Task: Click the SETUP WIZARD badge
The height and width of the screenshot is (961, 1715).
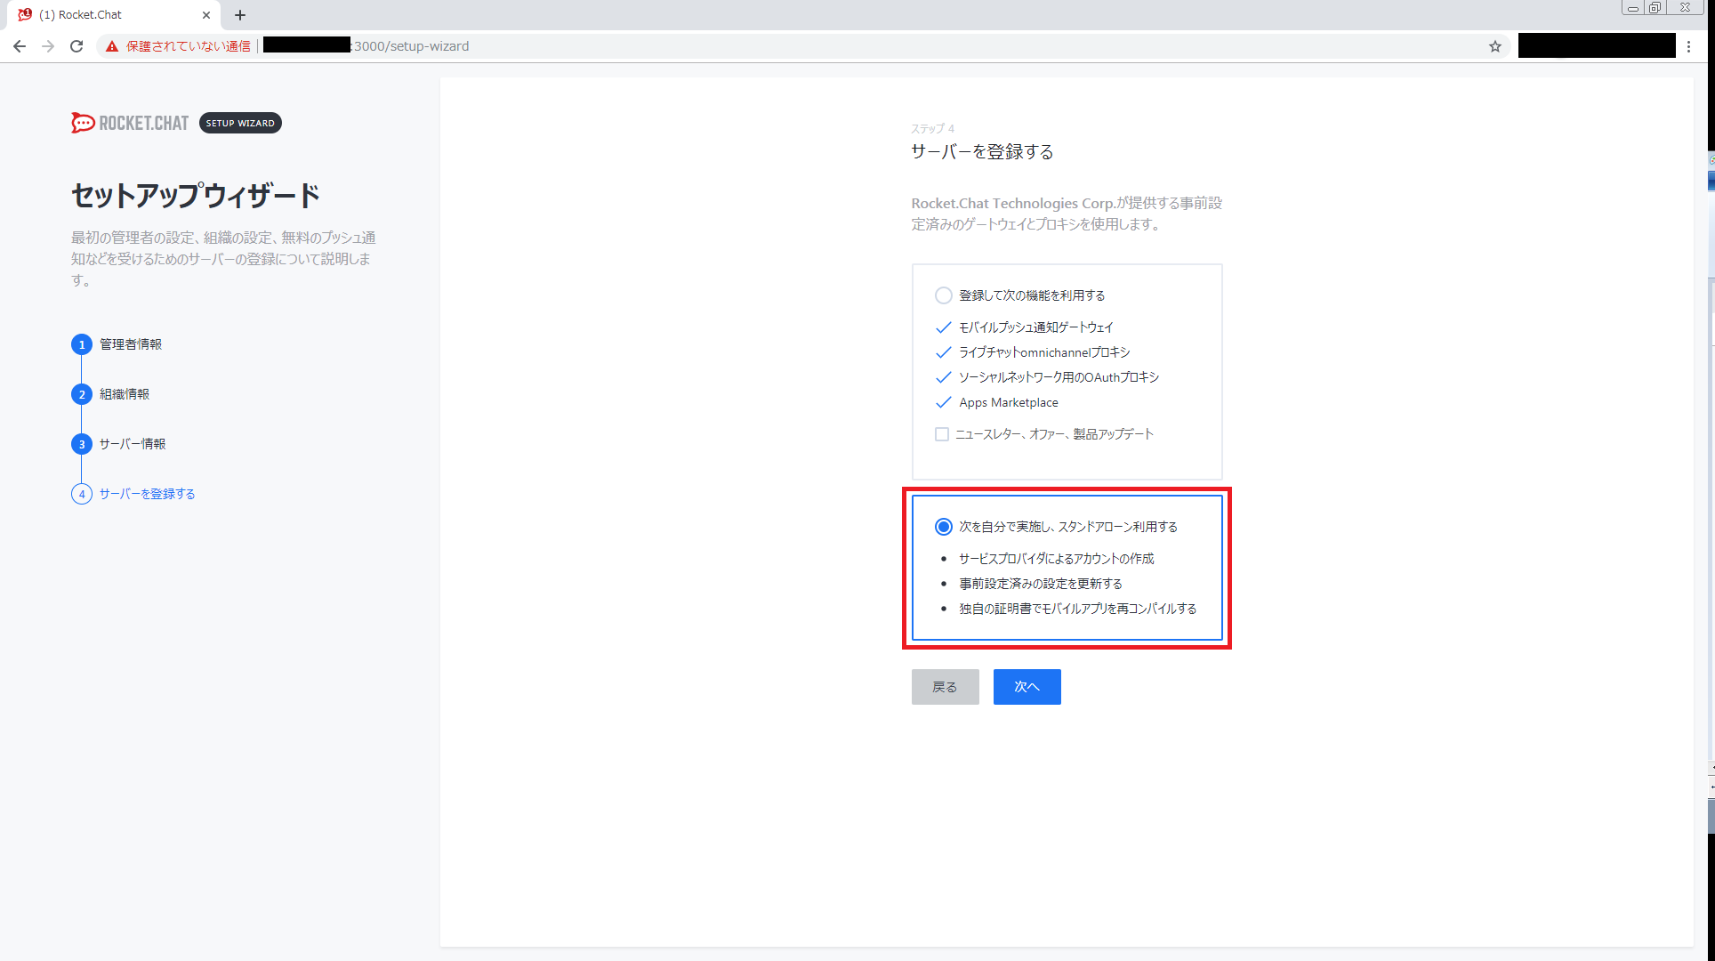Action: pyautogui.click(x=240, y=123)
